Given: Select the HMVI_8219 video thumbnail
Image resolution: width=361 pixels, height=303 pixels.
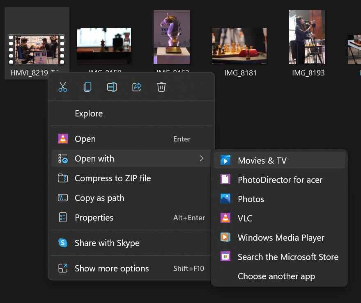Looking at the screenshot, I should coord(37,49).
